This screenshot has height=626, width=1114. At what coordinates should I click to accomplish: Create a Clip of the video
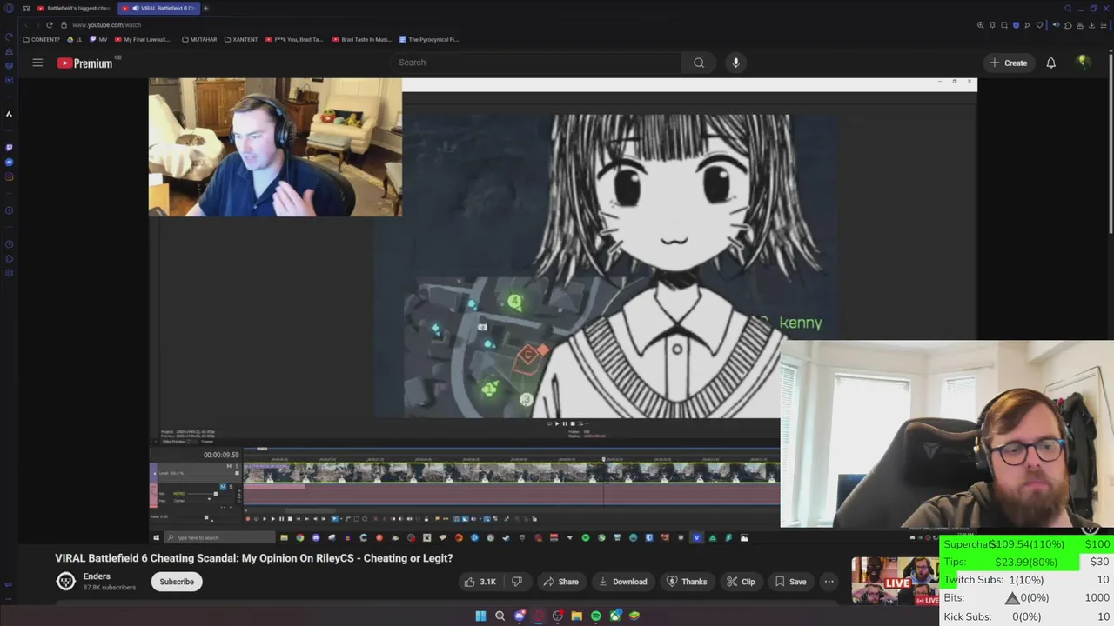(x=741, y=582)
